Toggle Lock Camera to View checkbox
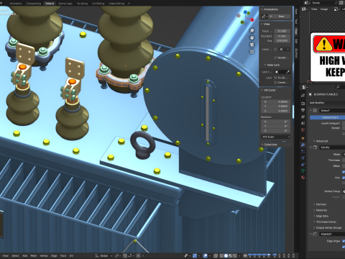Image resolution: width=345 pixels, height=259 pixels. [x=275, y=83]
